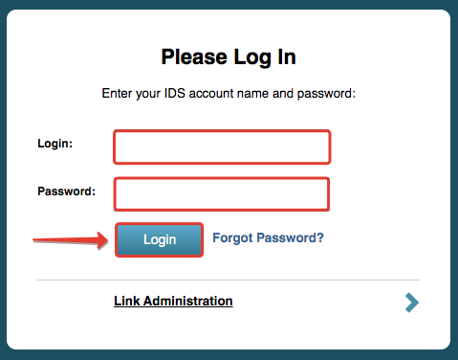Screen dimensions: 458x360
Task: Click the right-pointing chevron beside Link Administration
Action: 412,303
